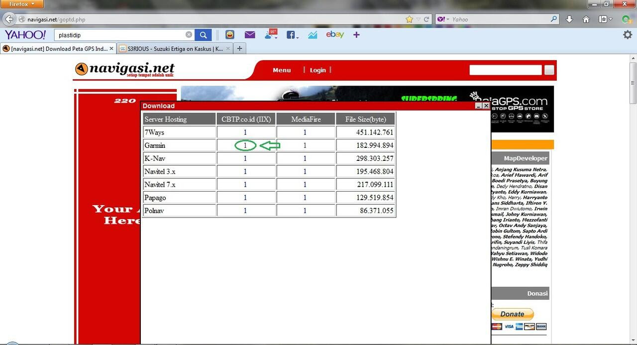The width and height of the screenshot is (637, 345).
Task: Switch to the S3RIOUS Suzuki Ertiga tab
Action: 175,49
